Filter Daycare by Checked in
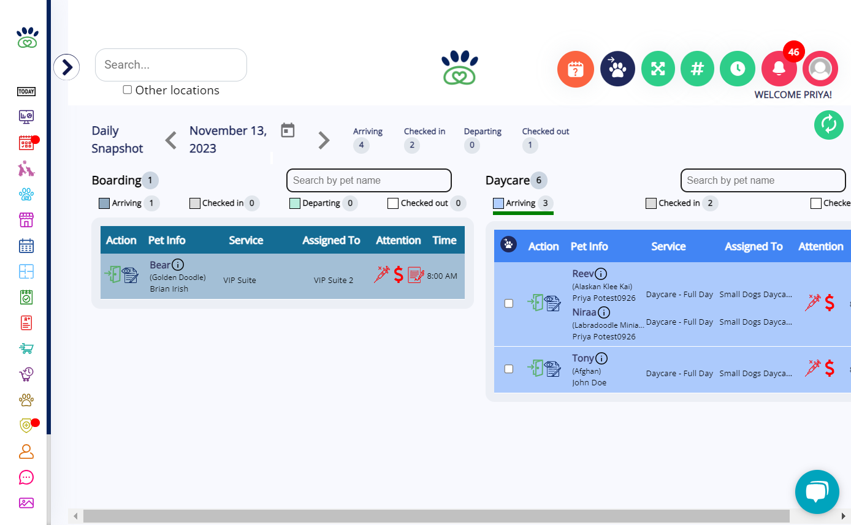This screenshot has height=525, width=851. (x=682, y=203)
